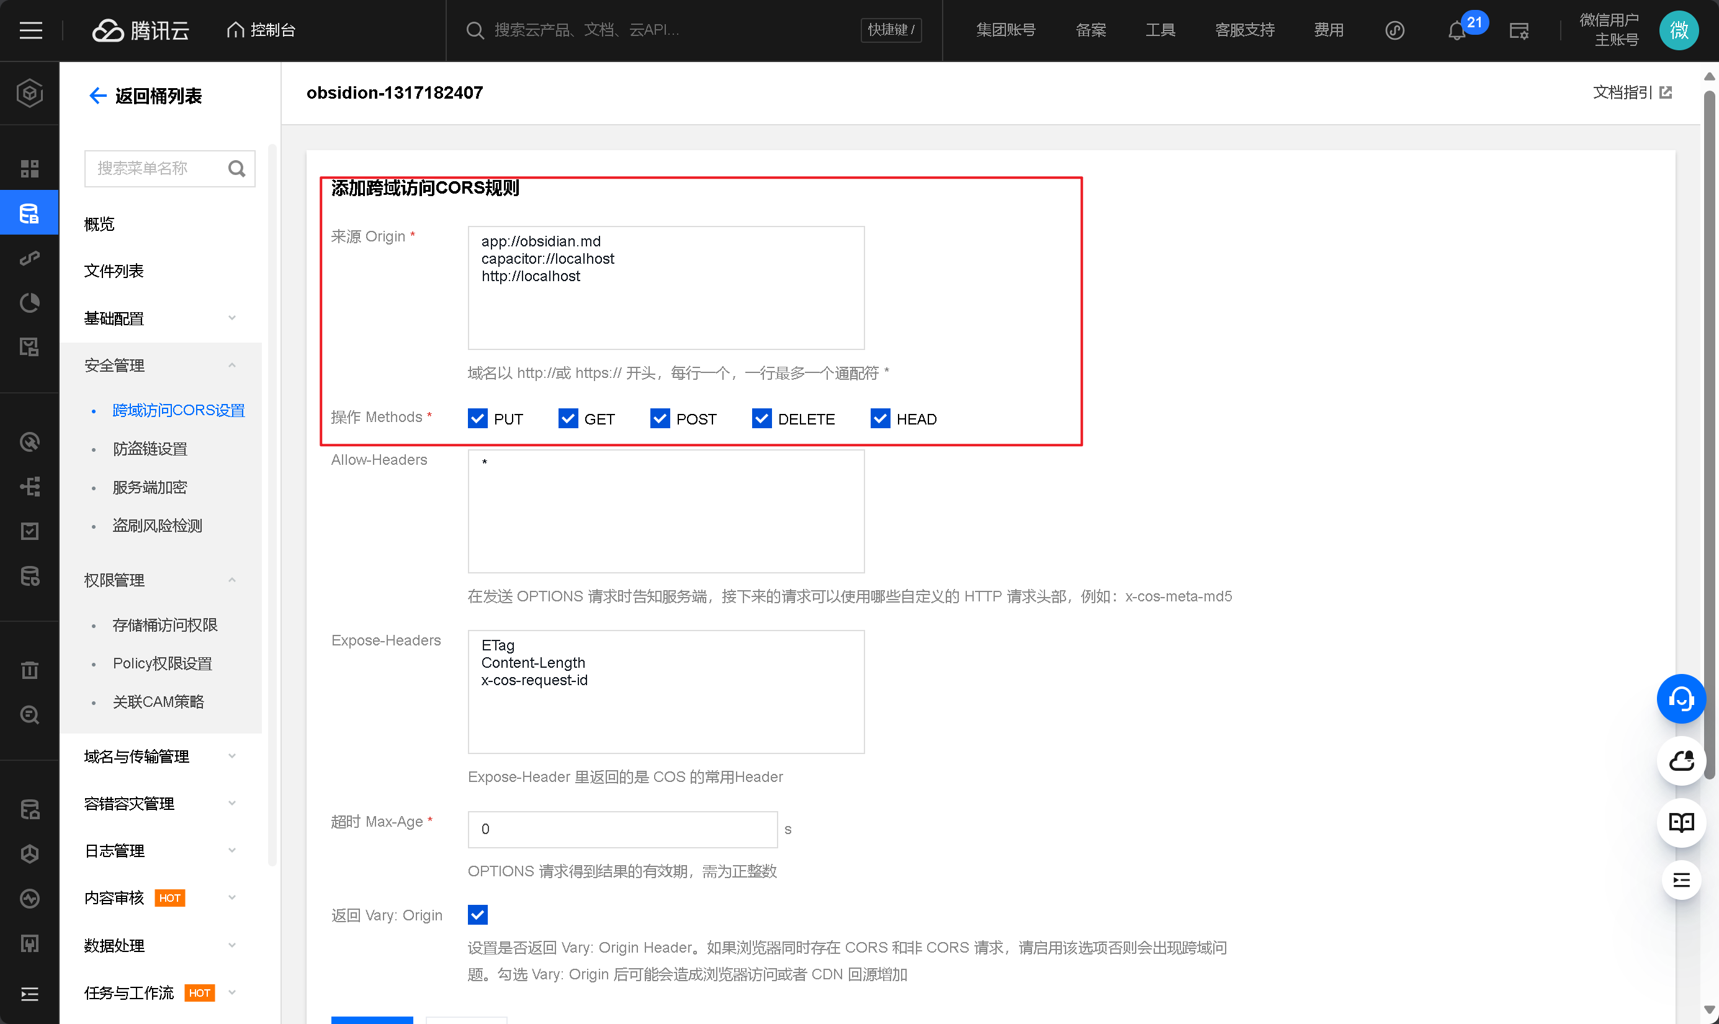Click the search icon in menu search box
This screenshot has height=1024, width=1719.
236,168
